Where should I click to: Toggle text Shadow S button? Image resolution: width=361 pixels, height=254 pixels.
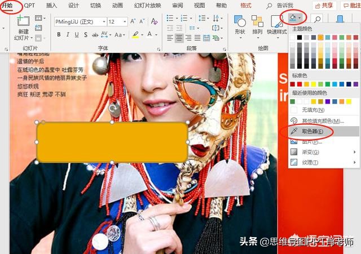[x=86, y=35]
